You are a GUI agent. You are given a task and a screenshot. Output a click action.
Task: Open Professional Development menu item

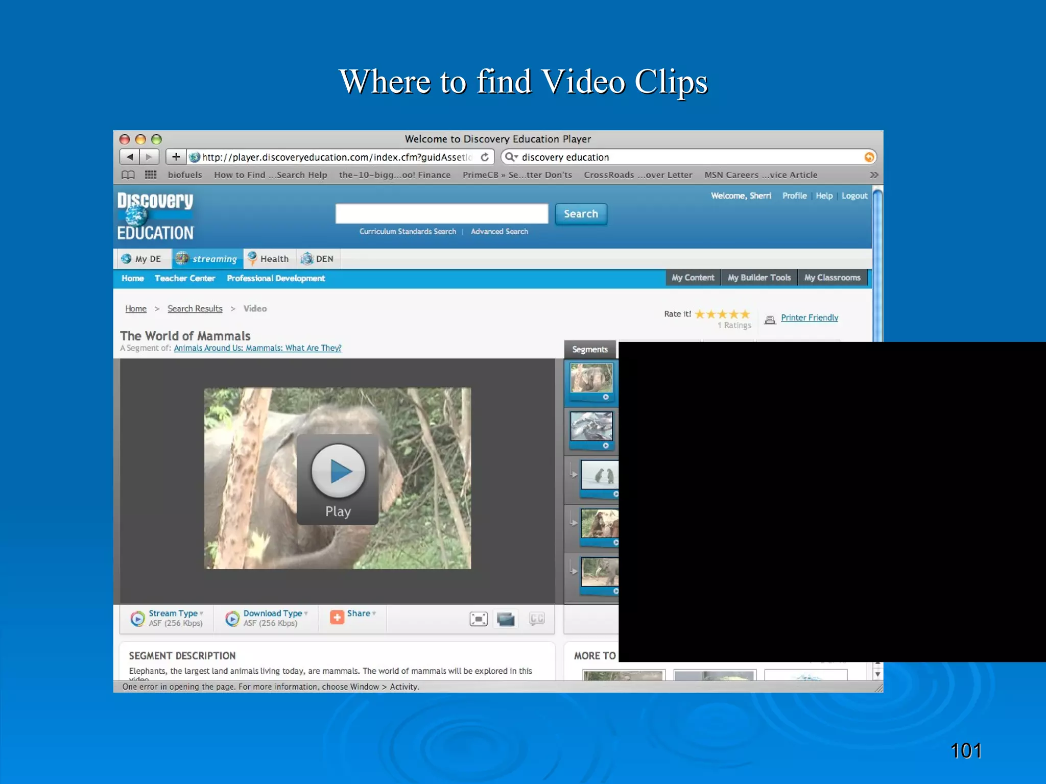click(276, 278)
